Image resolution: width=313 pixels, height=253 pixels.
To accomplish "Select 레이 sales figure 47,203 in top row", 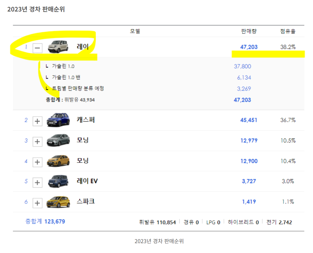I will 249,47.
